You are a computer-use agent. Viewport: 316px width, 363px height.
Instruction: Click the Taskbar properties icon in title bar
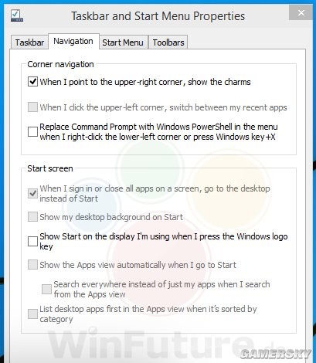pos(17,15)
